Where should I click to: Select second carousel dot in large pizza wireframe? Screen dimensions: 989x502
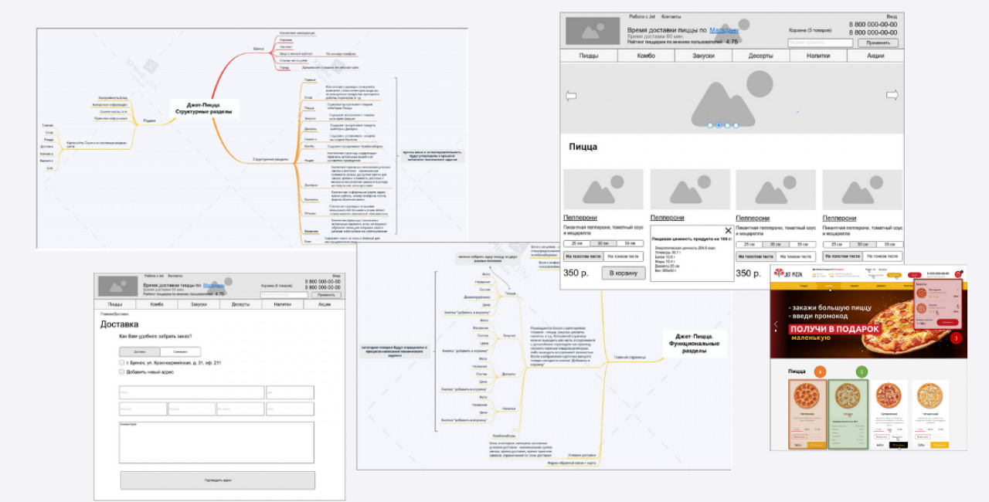click(719, 124)
